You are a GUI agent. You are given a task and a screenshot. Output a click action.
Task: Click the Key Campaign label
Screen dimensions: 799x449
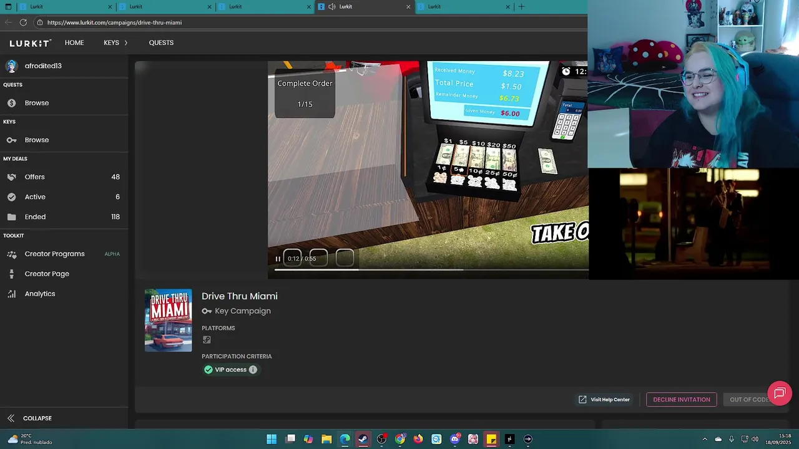[x=243, y=311]
